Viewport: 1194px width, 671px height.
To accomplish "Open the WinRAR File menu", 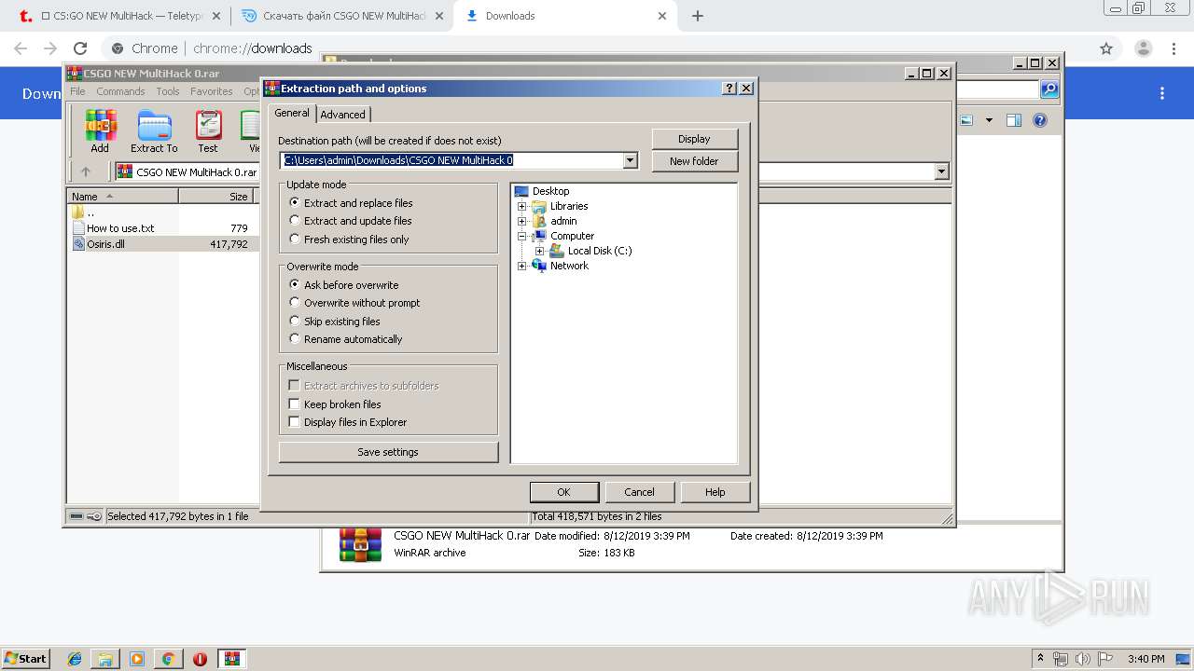I will point(77,91).
